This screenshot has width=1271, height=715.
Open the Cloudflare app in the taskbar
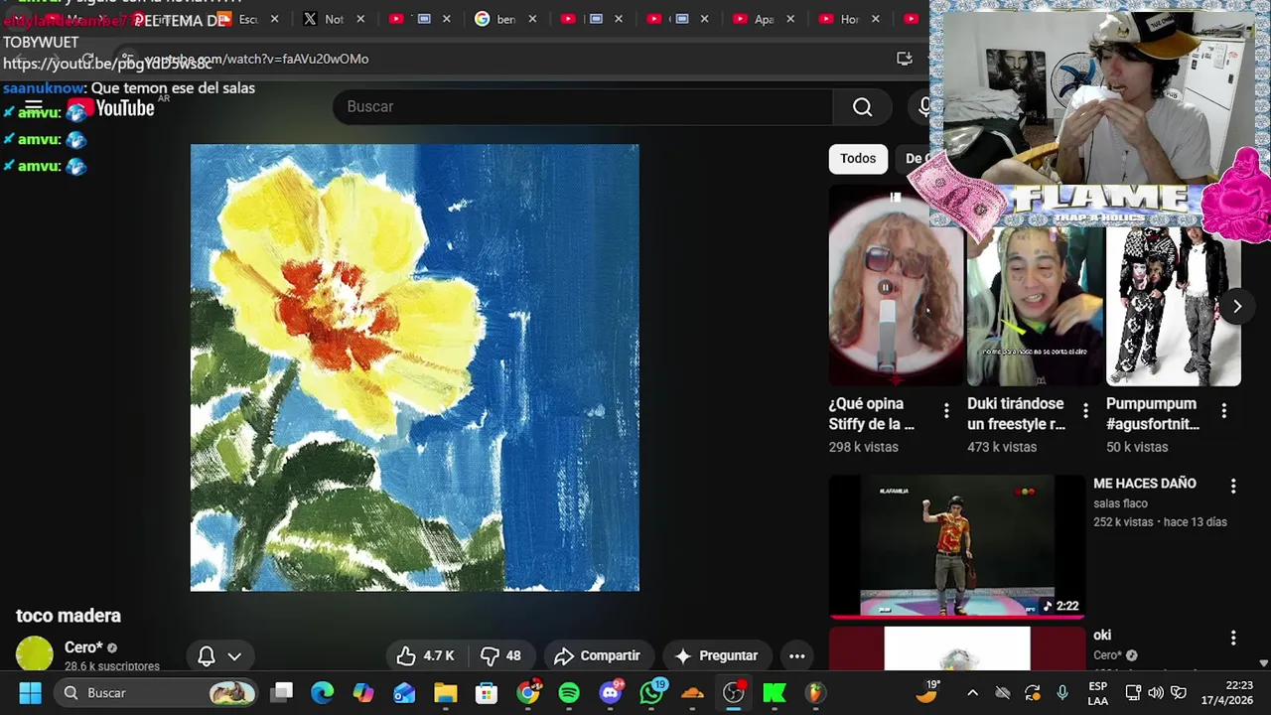[x=692, y=692]
